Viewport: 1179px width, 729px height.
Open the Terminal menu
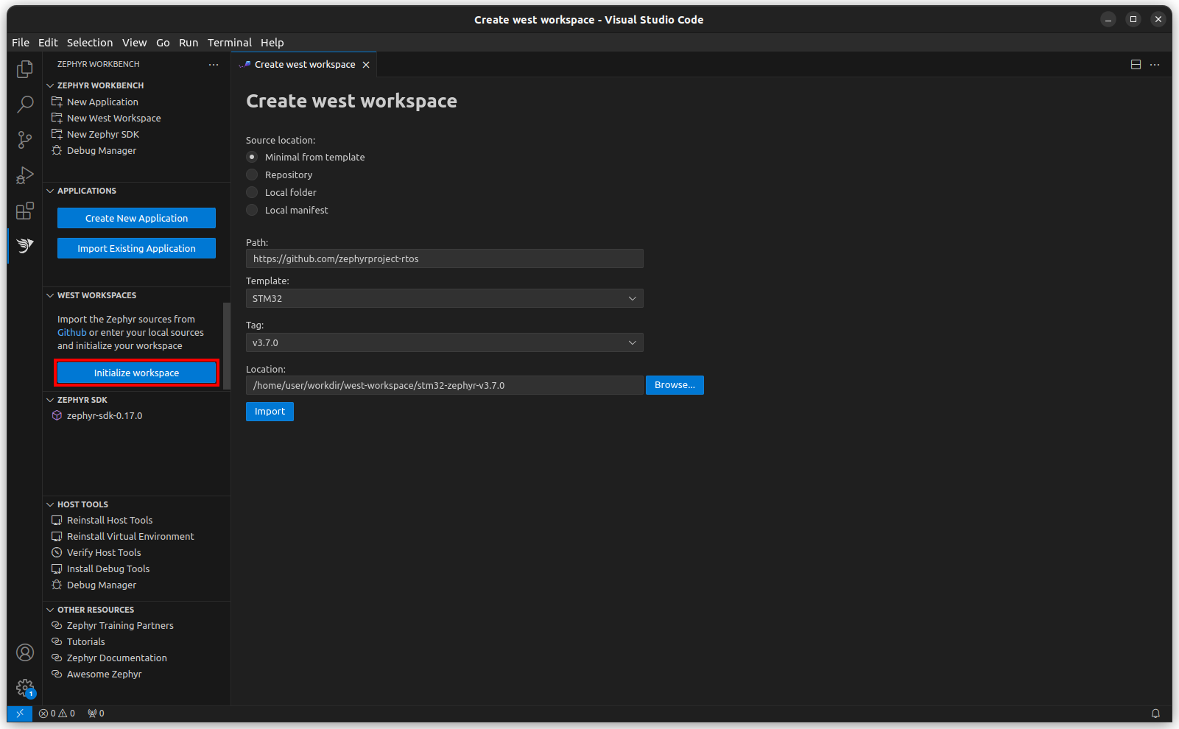(x=229, y=43)
